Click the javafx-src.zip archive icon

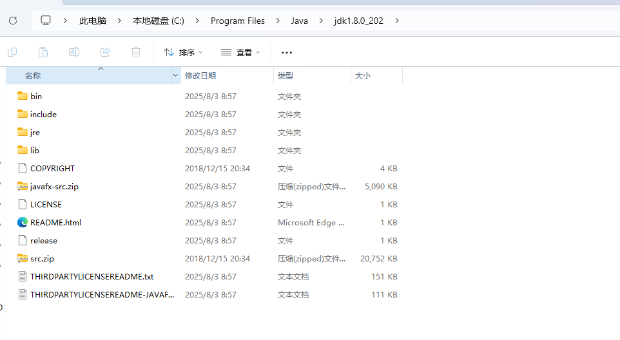pyautogui.click(x=23, y=186)
